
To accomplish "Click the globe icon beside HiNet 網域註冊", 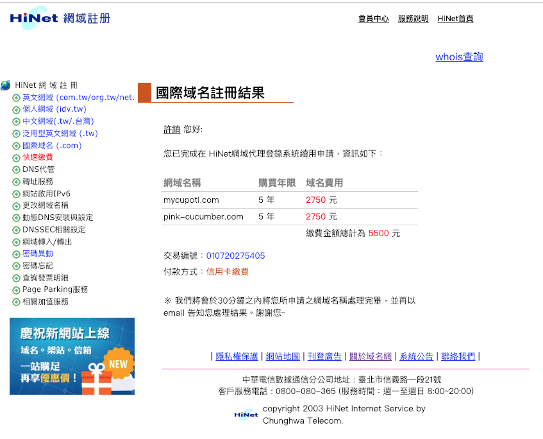I will [x=6, y=85].
